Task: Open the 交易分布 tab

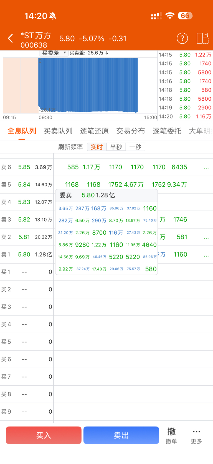Action: (130, 131)
